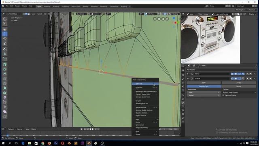259x146 pixels.
Task: Open the Edit Mode dropdown
Action: [13, 14]
